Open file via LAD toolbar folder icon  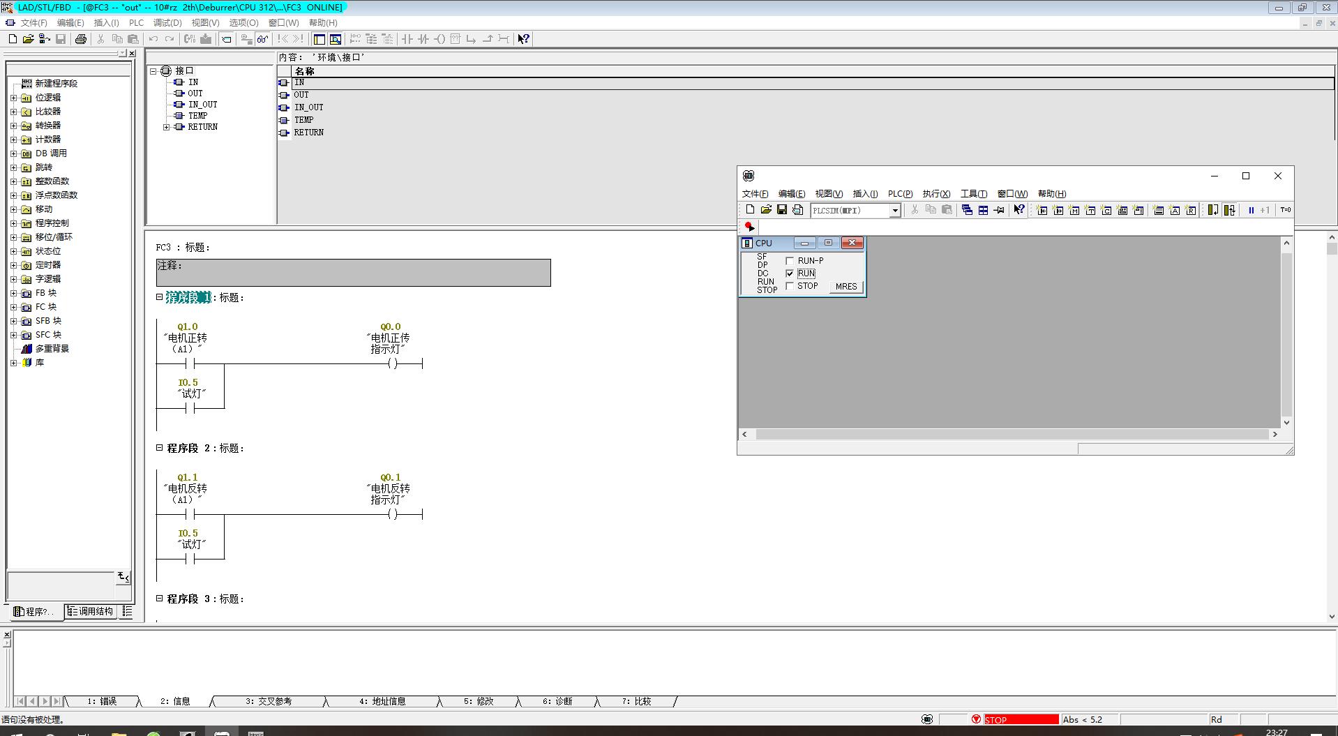tap(28, 39)
